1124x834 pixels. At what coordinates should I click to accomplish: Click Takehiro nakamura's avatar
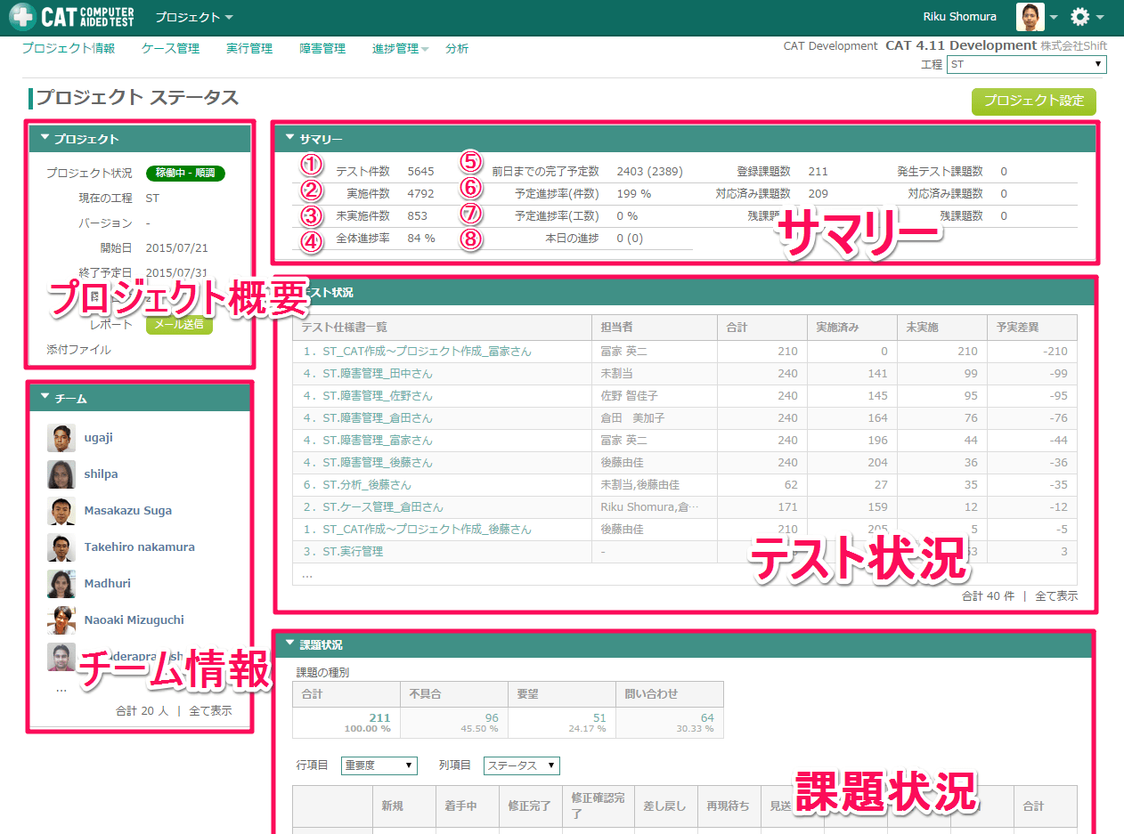click(x=61, y=547)
